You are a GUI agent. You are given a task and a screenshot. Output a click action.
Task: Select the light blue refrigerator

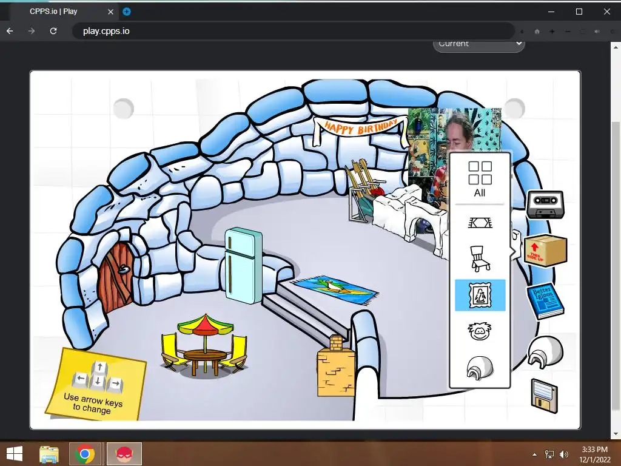point(243,265)
